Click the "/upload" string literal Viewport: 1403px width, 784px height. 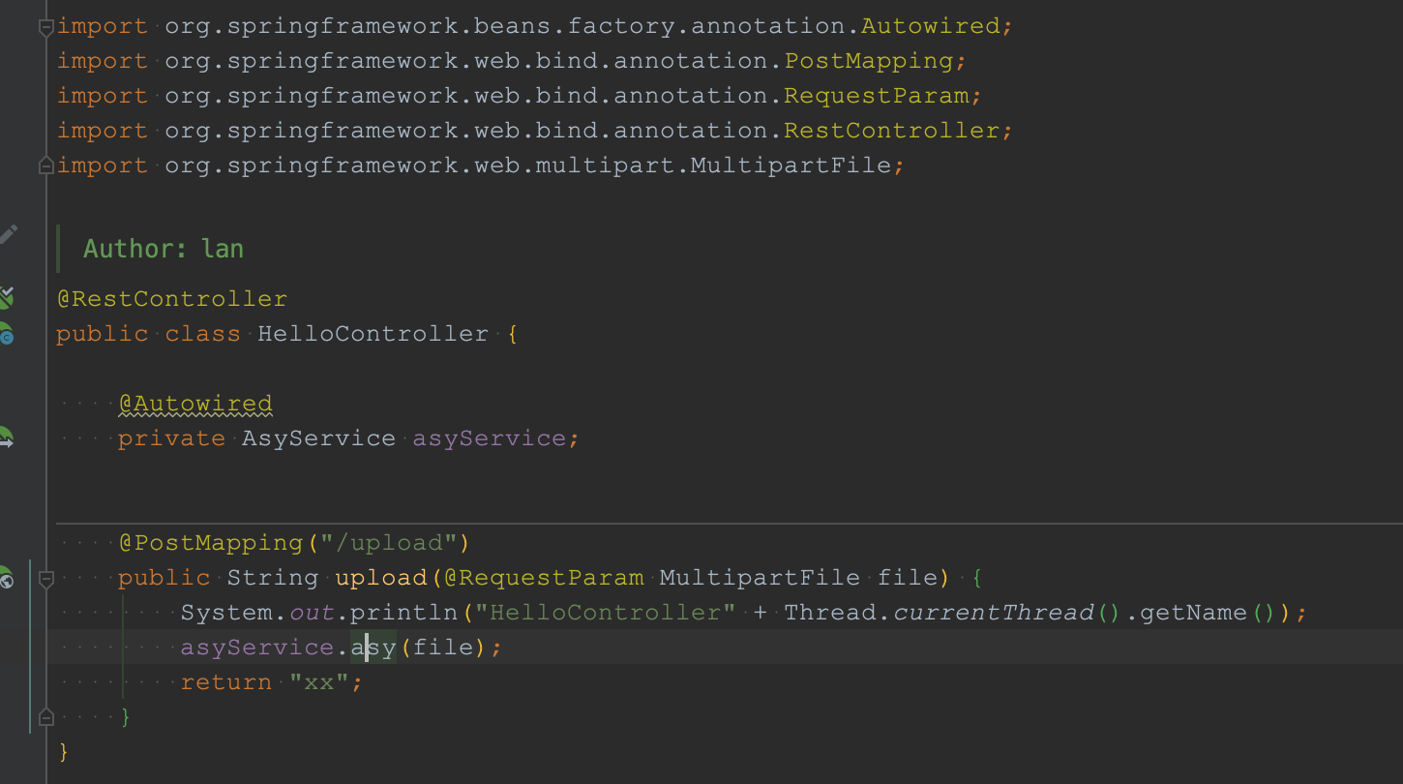click(x=389, y=543)
